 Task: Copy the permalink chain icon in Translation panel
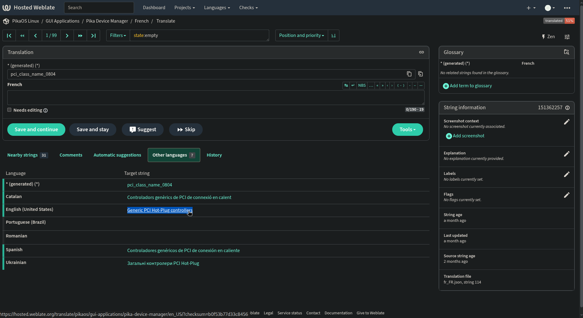422,52
